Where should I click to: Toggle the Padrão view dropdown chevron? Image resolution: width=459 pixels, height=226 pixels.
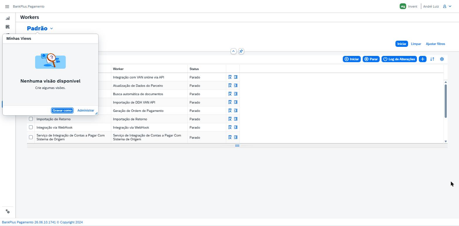click(x=52, y=28)
